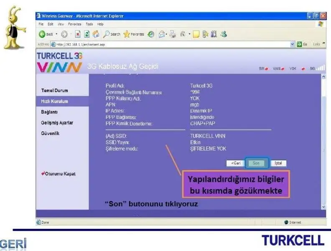The width and height of the screenshot is (331, 251).
Task: Click the SIM status indicator
Action: 263,69
